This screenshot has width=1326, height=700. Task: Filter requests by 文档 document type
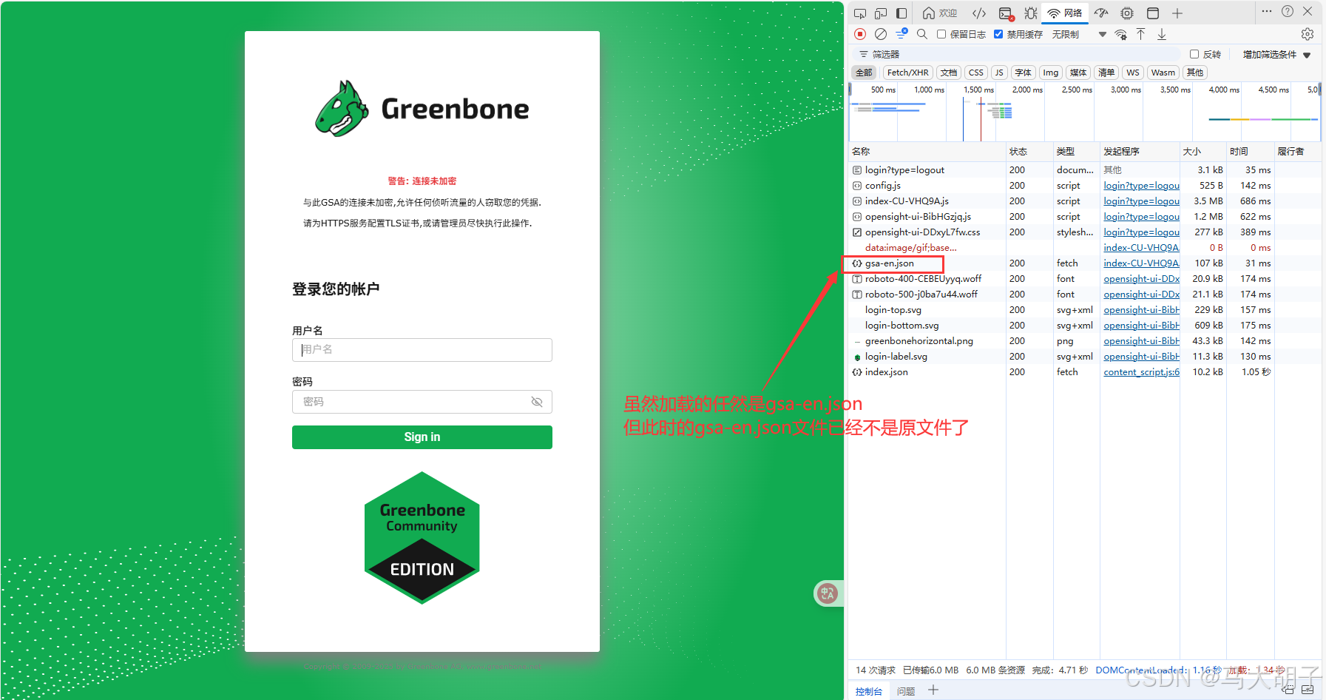[x=949, y=73]
